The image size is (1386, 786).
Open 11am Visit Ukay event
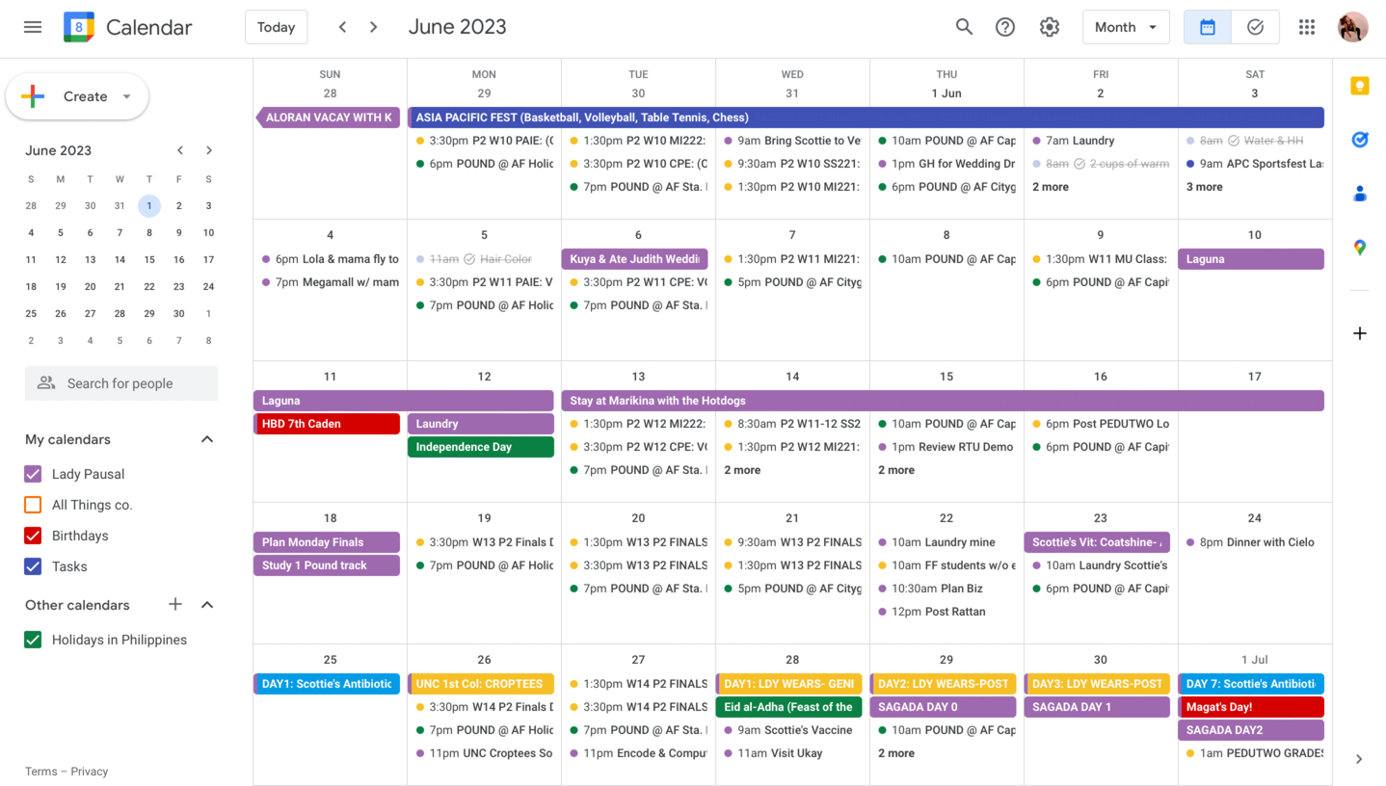coord(789,753)
